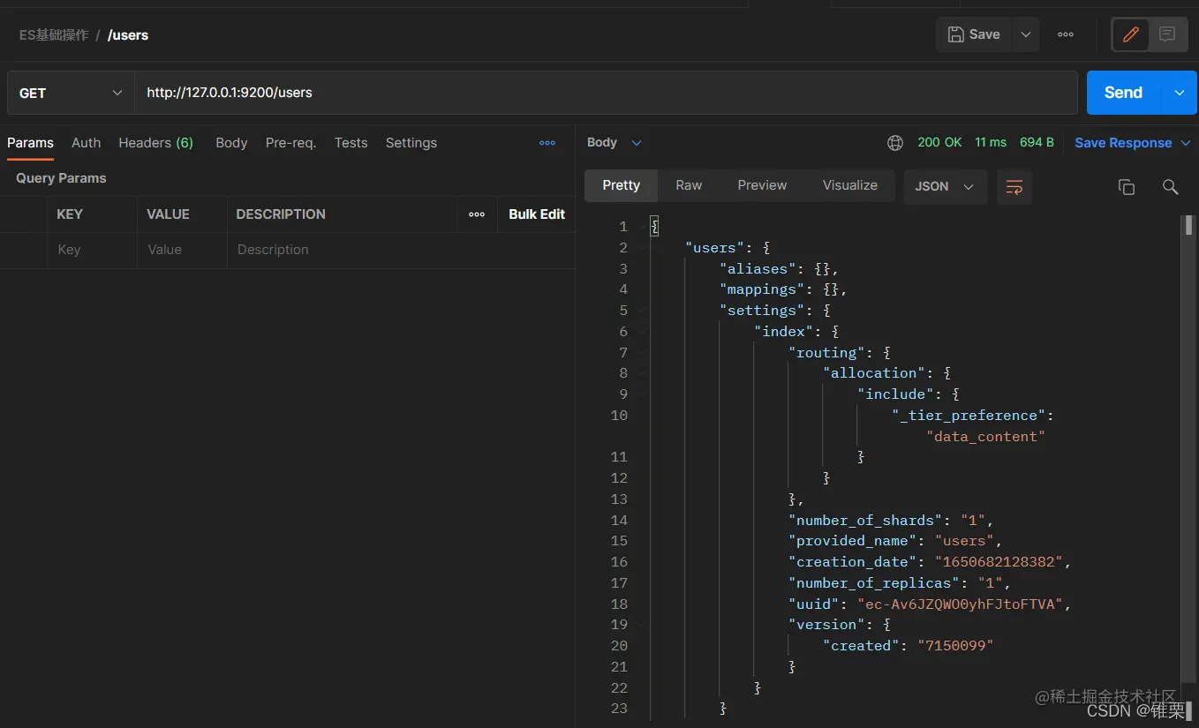This screenshot has width=1199, height=728.
Task: Select the Raw view tab
Action: (689, 185)
